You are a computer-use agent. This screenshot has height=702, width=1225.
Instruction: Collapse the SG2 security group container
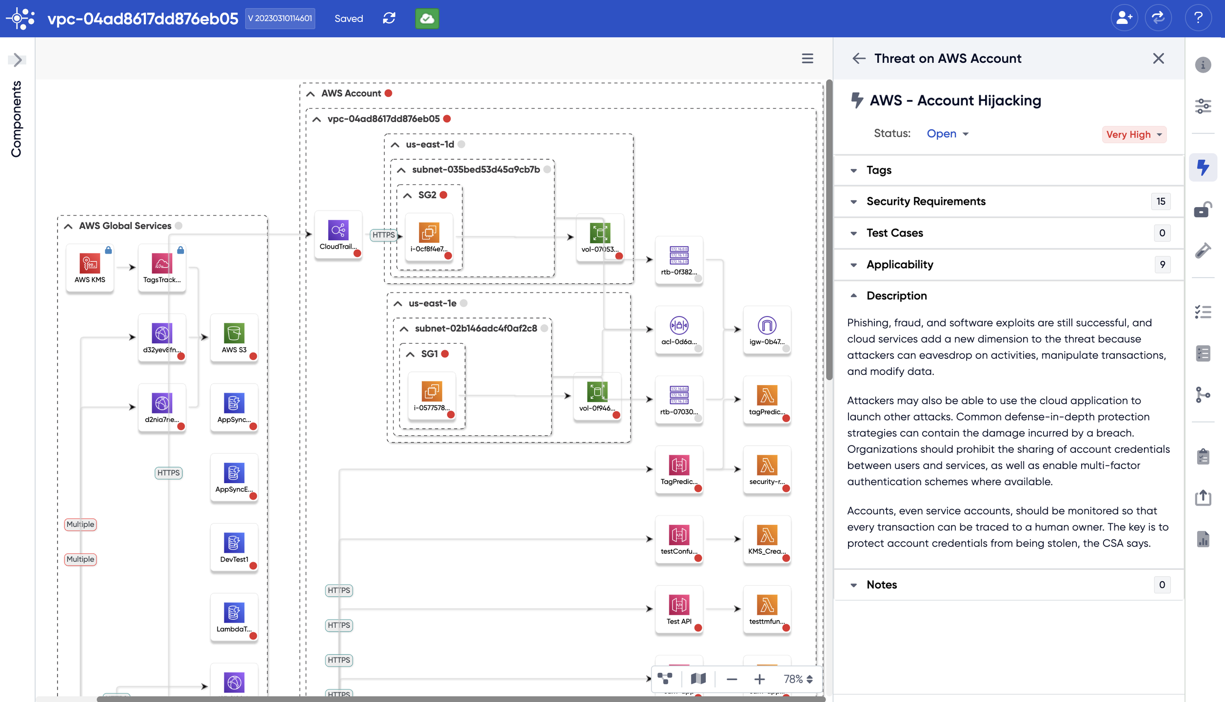[408, 195]
